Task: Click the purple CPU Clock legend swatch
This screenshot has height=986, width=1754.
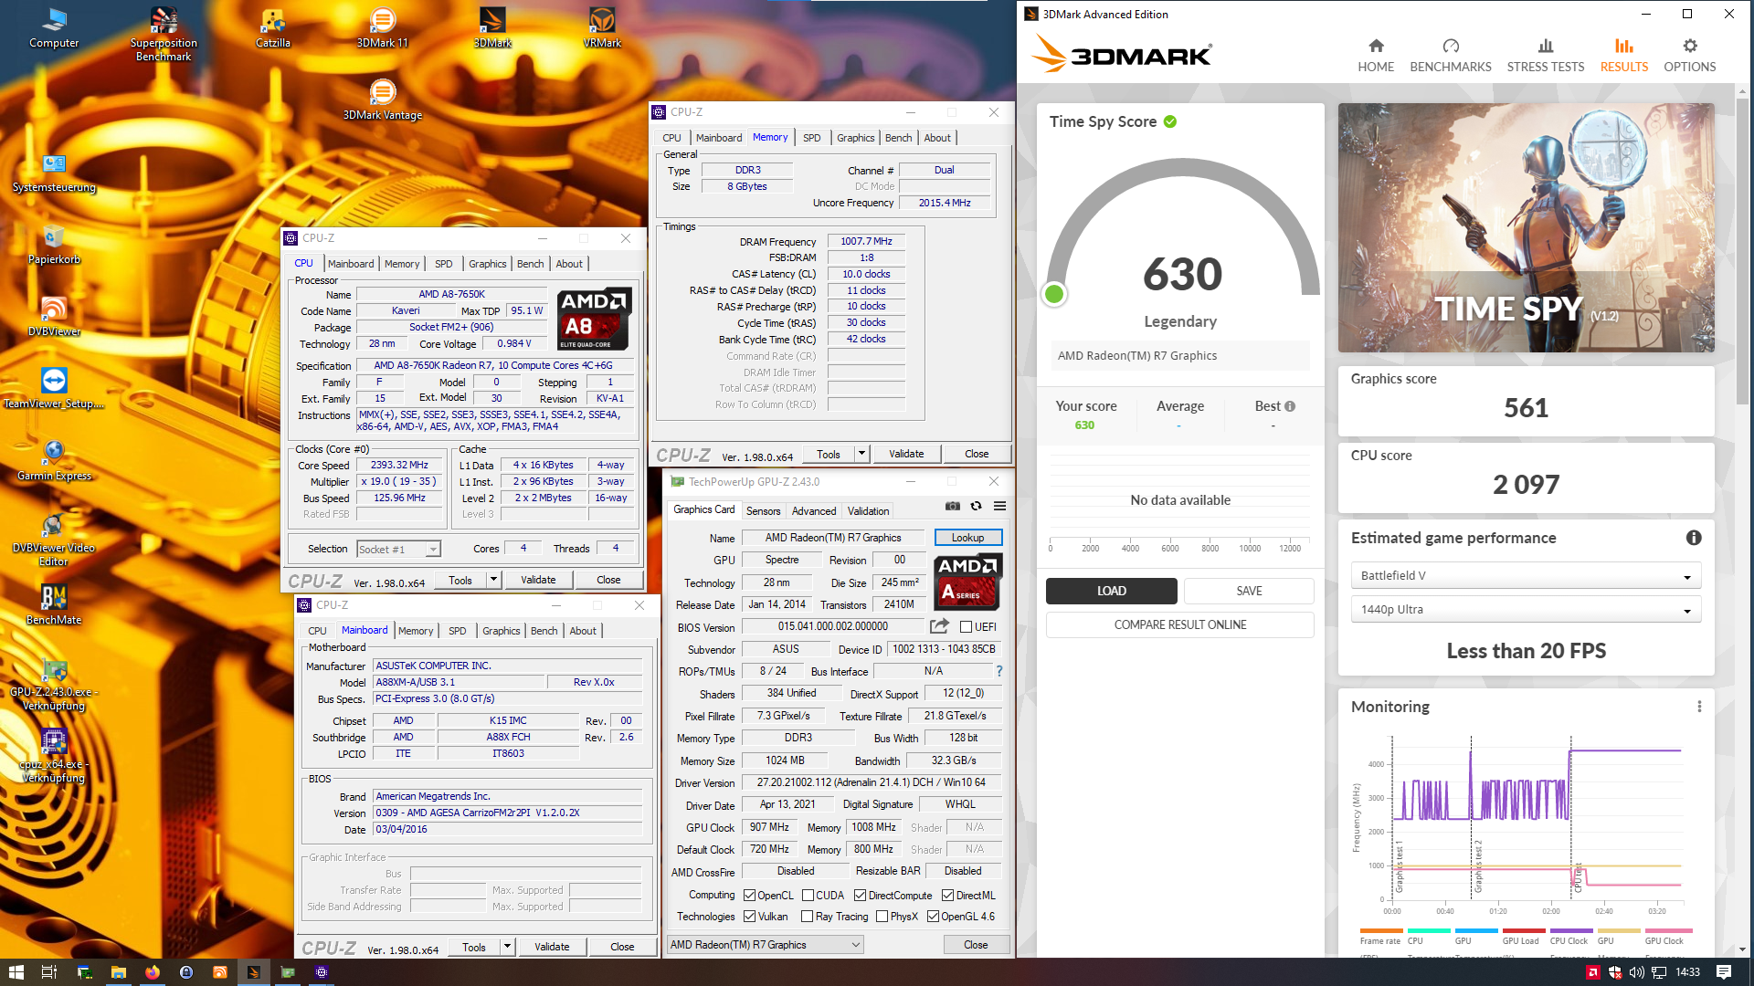Action: coord(1570,930)
